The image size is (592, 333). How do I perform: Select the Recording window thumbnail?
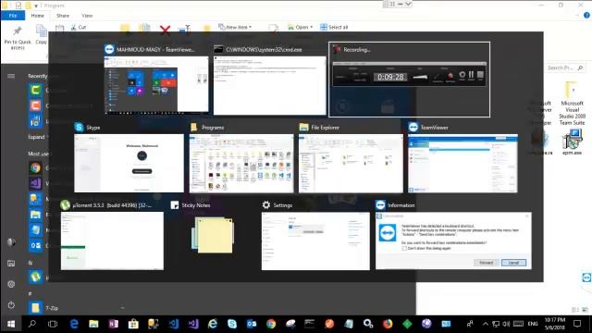tap(409, 80)
